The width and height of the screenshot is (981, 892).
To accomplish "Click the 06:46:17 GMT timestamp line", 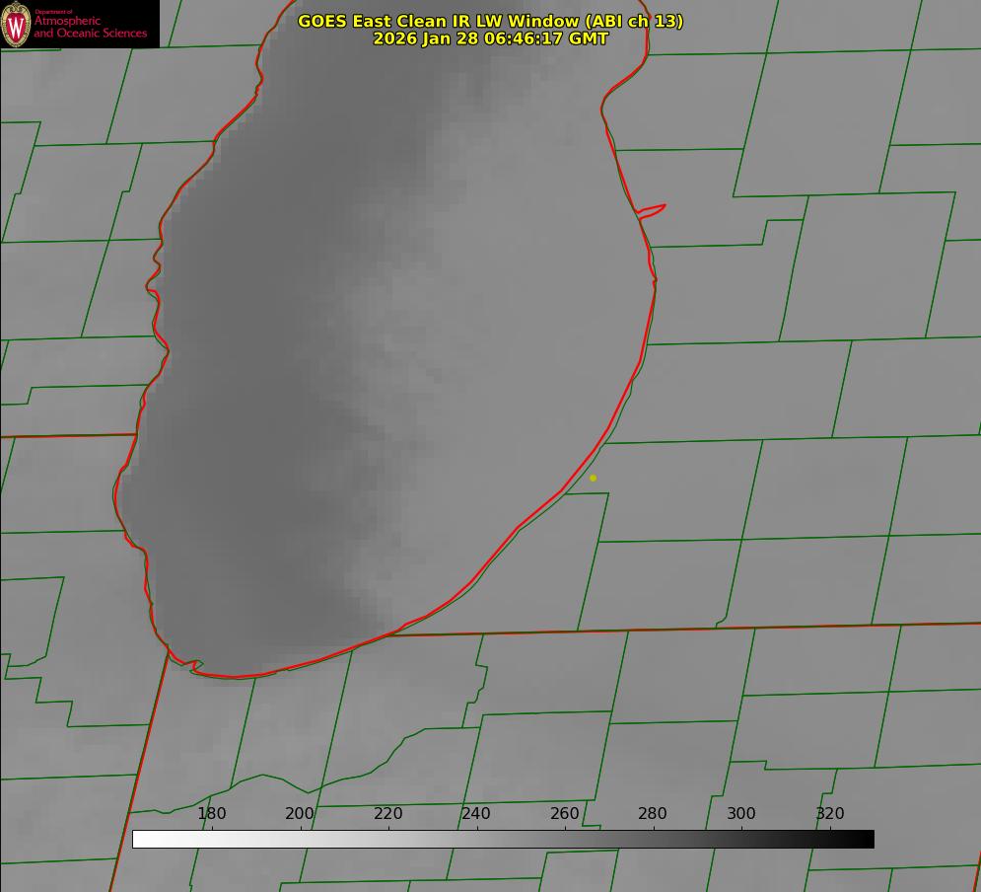I will [x=490, y=38].
